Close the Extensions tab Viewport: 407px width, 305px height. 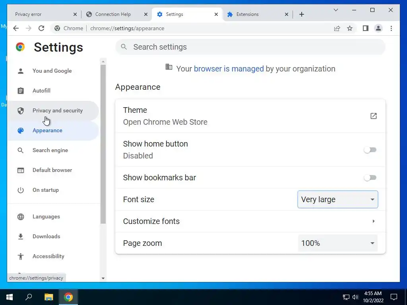(287, 14)
